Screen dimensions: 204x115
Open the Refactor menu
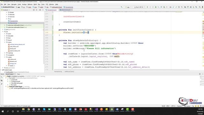click(x=30, y=4)
